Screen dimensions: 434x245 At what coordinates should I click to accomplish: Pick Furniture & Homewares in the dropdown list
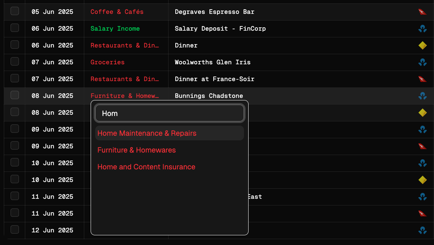point(137,150)
